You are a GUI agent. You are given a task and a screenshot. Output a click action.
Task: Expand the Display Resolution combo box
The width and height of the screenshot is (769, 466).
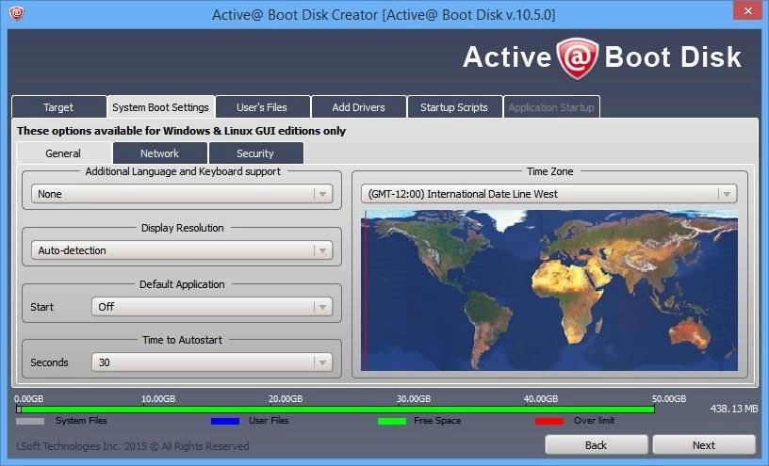(x=182, y=250)
